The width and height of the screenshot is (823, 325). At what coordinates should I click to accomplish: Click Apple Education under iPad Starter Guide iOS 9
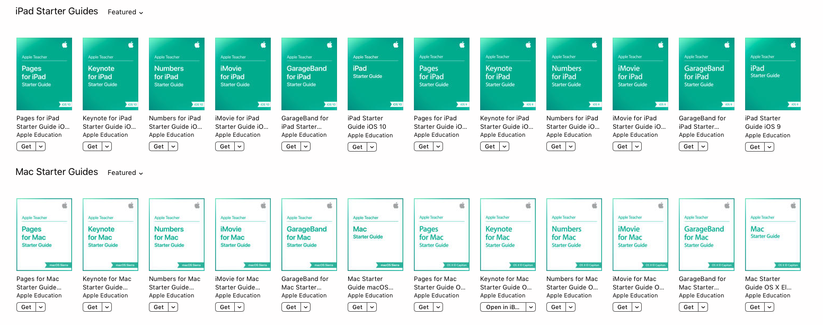[768, 136]
